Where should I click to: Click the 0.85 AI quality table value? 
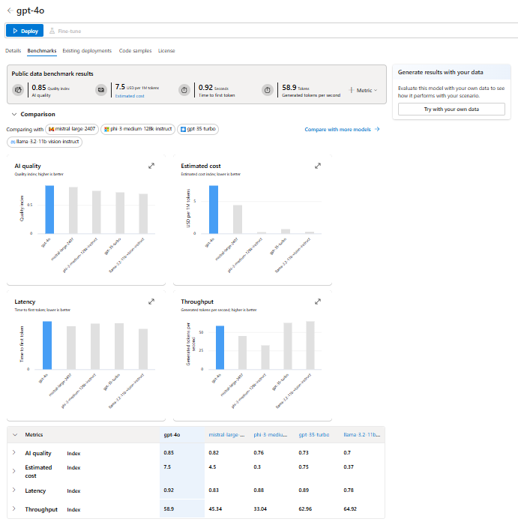coord(169,453)
